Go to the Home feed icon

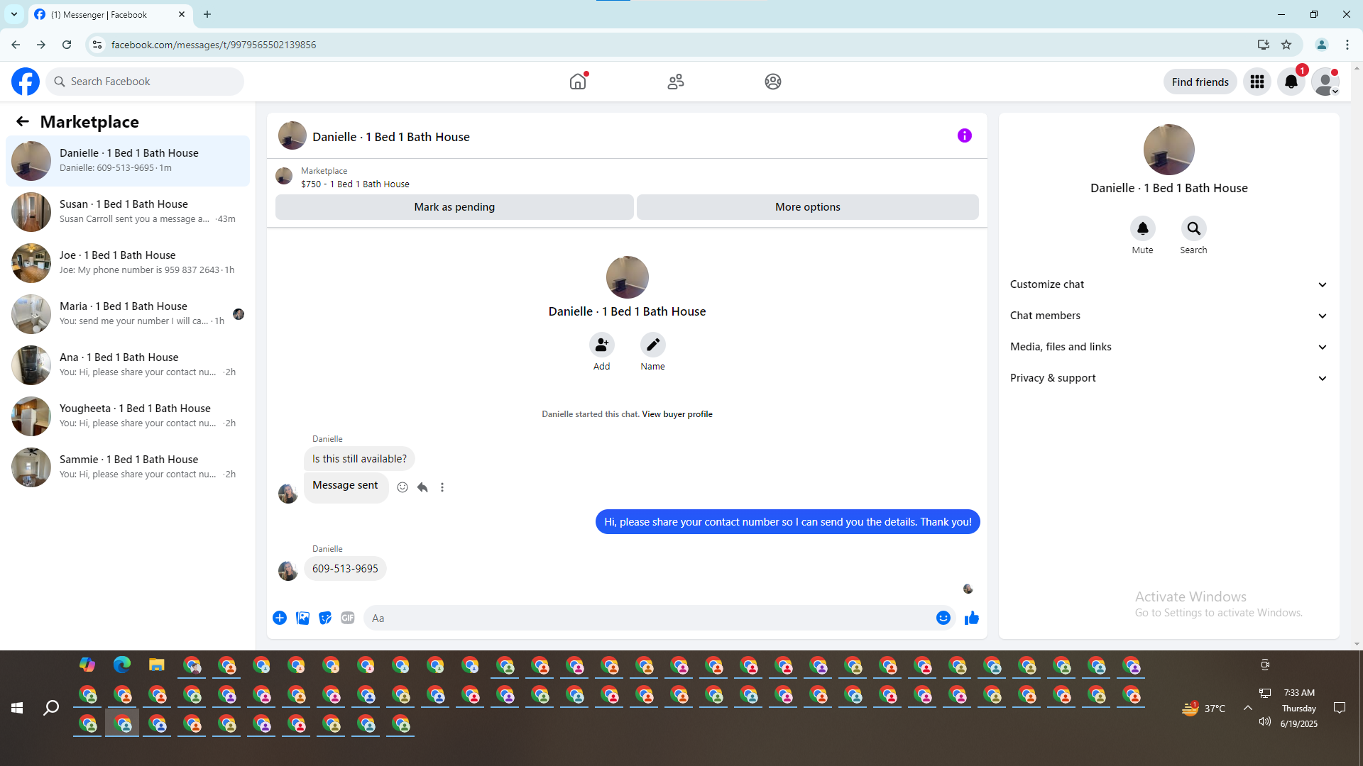[578, 82]
